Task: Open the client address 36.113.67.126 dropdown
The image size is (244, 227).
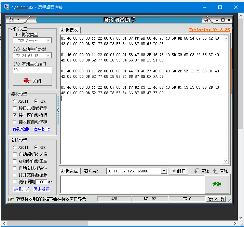Action: pyautogui.click(x=164, y=171)
